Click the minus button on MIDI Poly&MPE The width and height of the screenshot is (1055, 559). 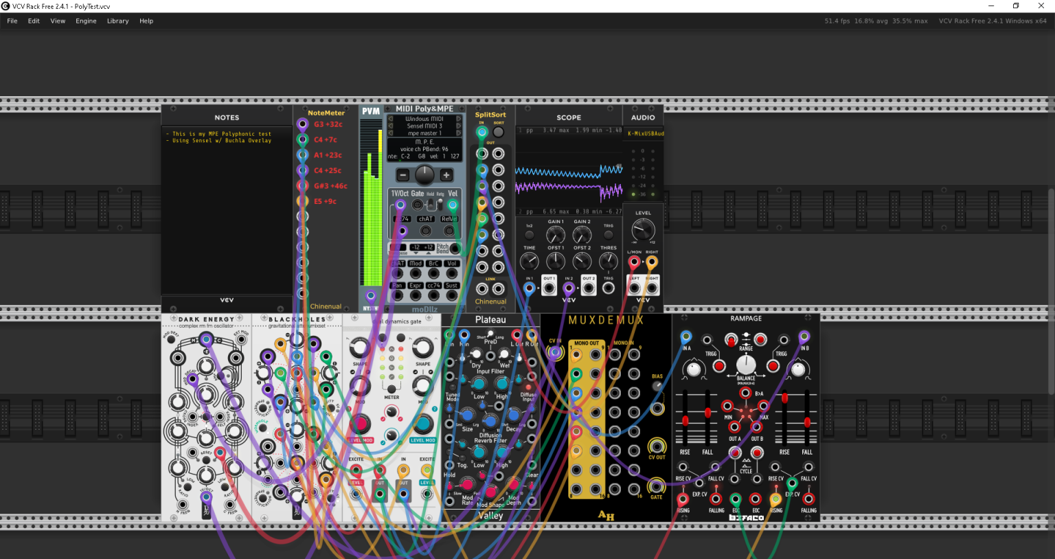pyautogui.click(x=403, y=175)
